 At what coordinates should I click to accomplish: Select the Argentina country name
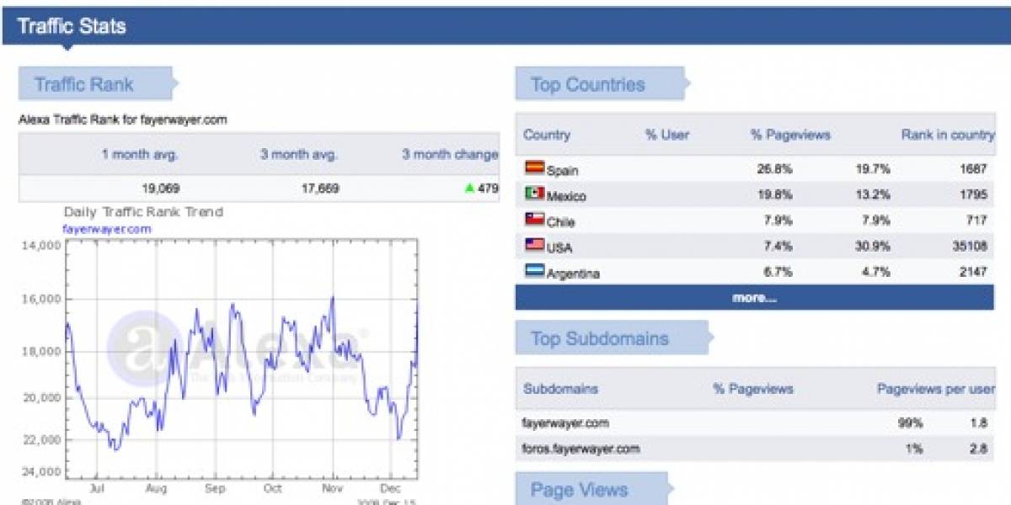[x=573, y=274]
